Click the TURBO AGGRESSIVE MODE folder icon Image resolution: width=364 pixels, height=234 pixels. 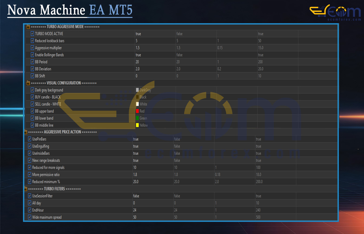click(x=28, y=27)
